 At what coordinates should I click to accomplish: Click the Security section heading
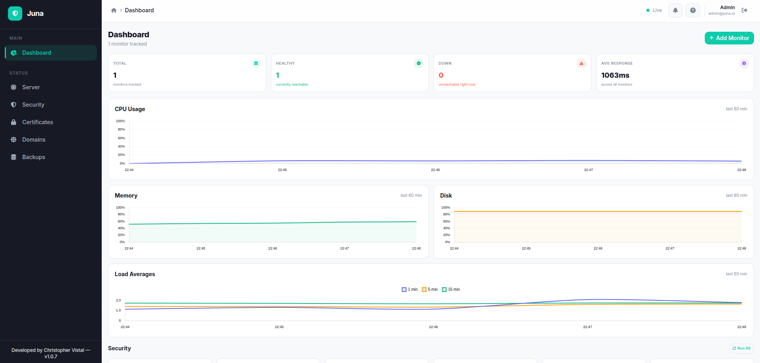pos(120,348)
